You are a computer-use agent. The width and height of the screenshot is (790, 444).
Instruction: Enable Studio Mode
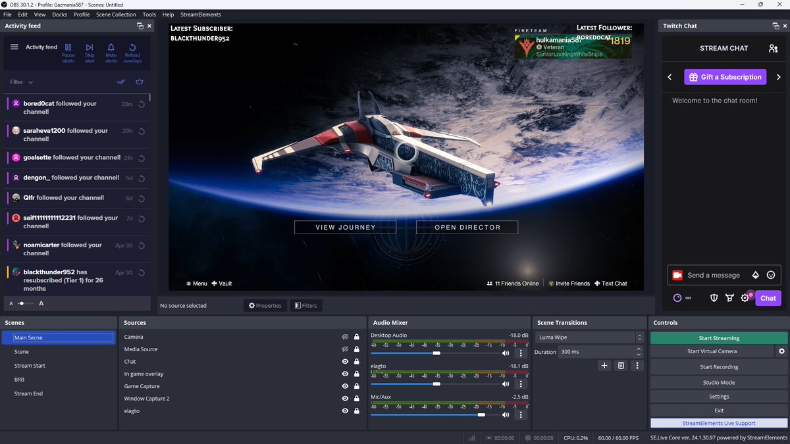[x=718, y=382]
